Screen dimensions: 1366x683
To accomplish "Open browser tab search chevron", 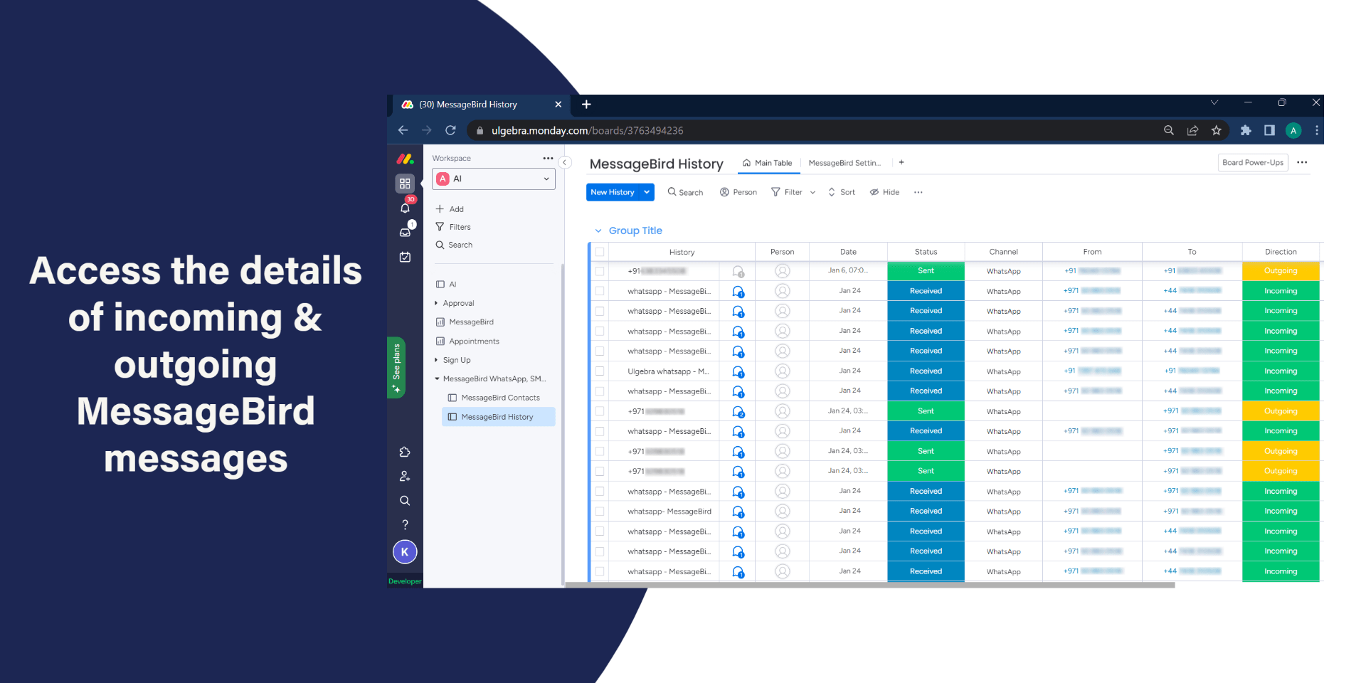I will (1214, 102).
